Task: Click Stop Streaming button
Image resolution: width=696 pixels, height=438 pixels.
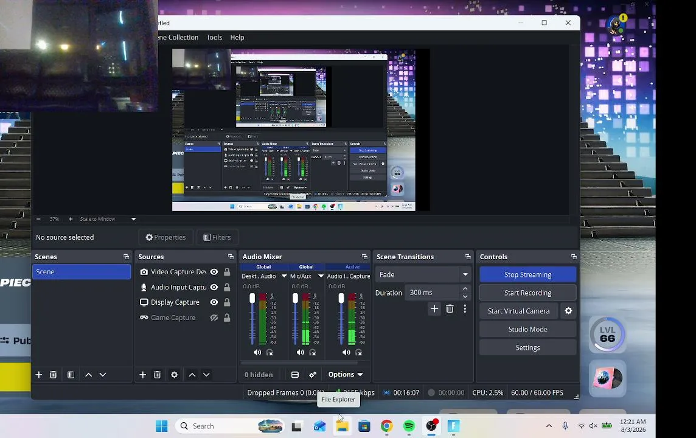Action: [x=527, y=275]
